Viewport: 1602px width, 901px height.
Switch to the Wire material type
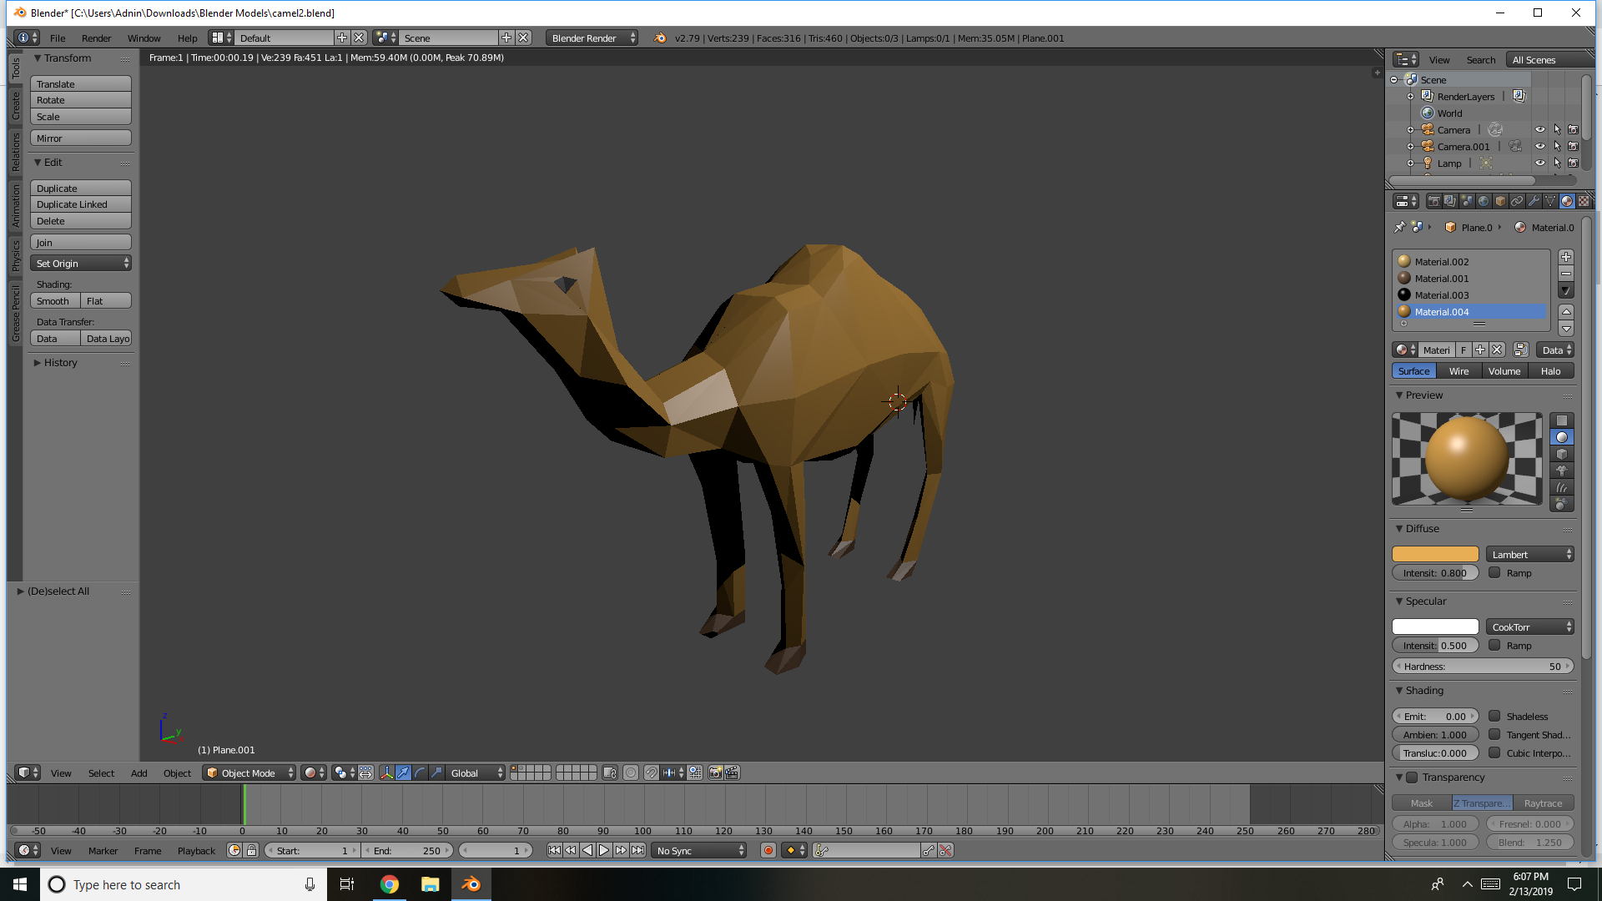1458,371
